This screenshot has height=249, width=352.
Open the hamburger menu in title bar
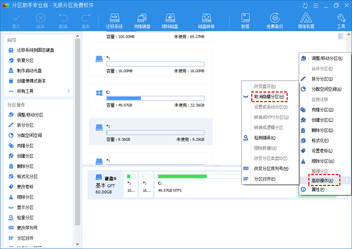click(x=316, y=5)
